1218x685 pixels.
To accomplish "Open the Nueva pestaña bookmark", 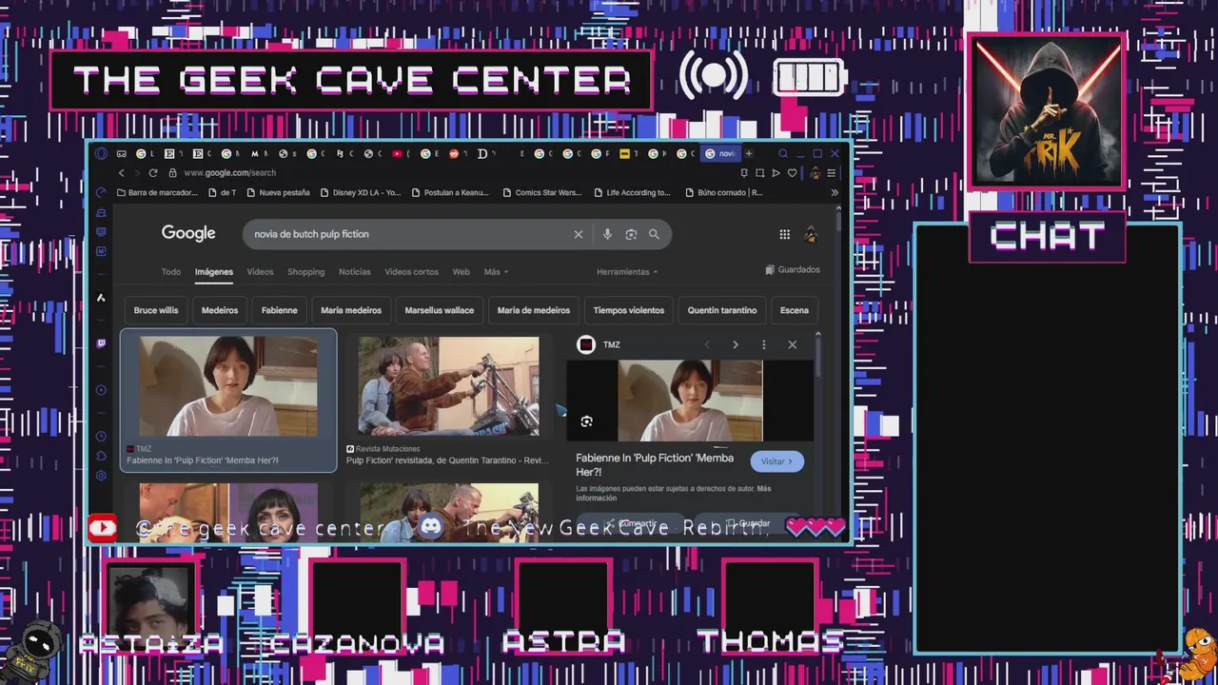I will click(x=278, y=192).
